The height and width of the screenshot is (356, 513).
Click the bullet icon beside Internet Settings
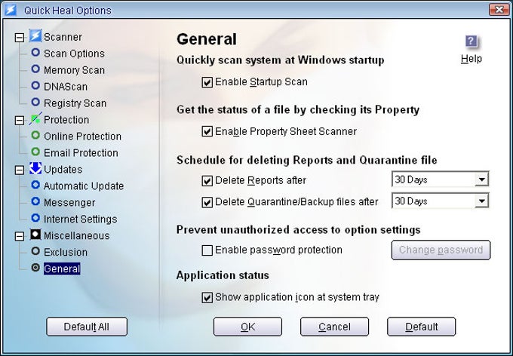(x=35, y=218)
